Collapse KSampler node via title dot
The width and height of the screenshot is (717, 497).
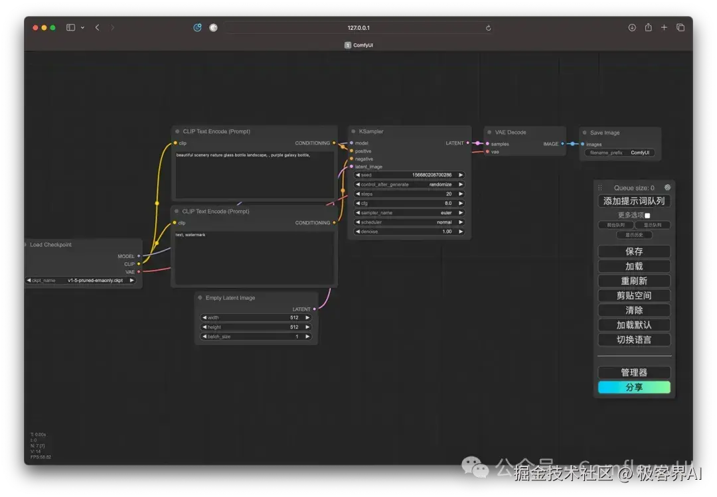click(x=353, y=131)
